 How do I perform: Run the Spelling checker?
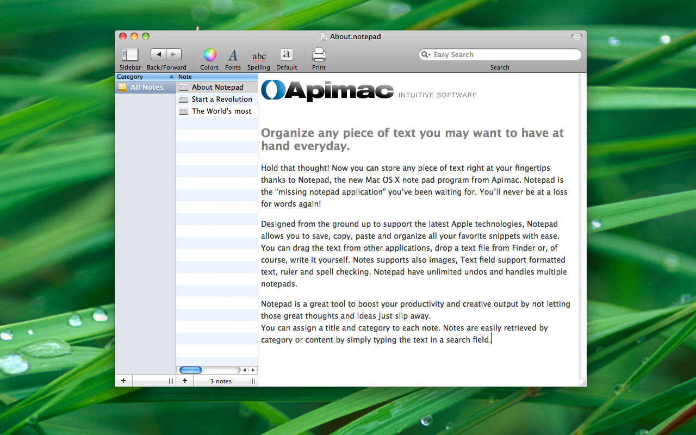coord(258,54)
